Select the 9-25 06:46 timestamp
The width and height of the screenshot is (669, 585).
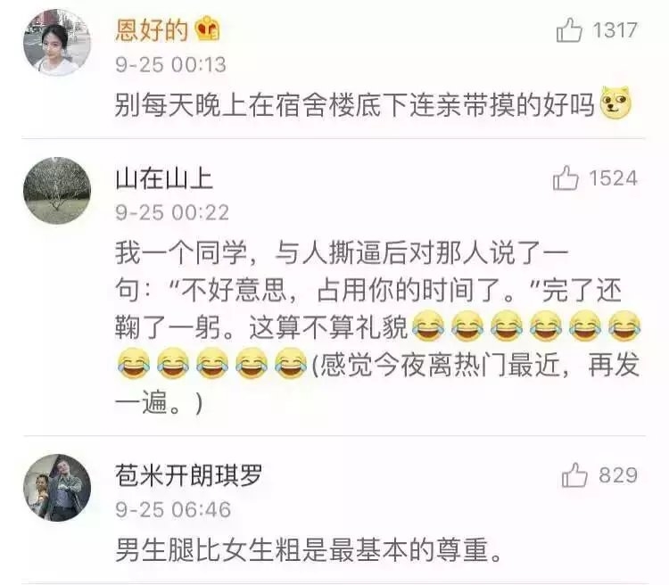pos(173,510)
